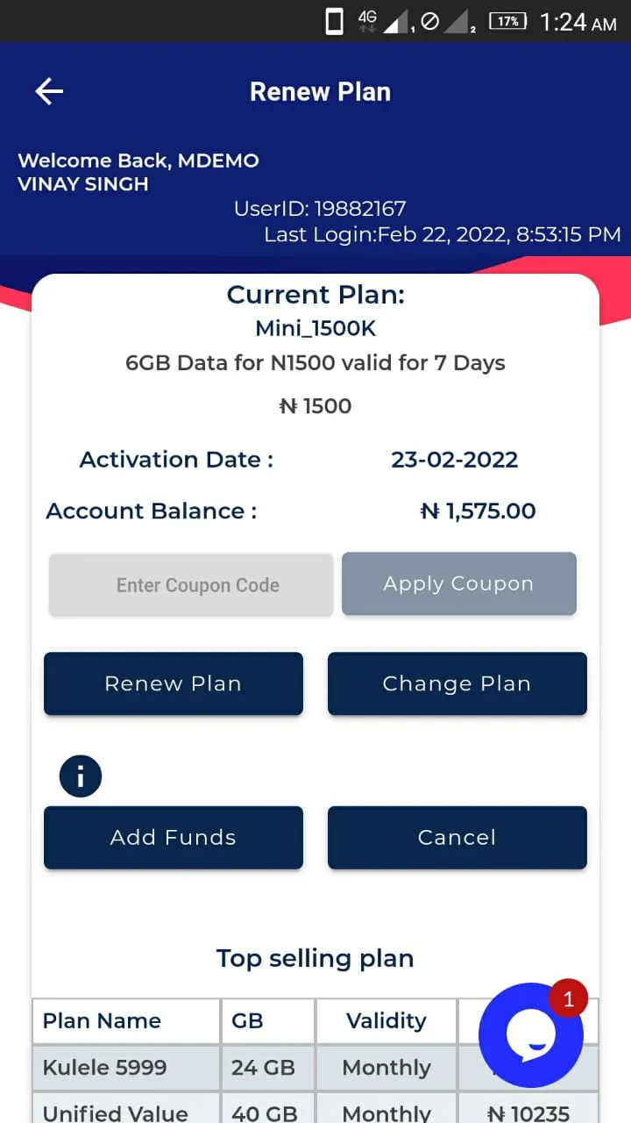Viewport: 631px width, 1123px height.
Task: Click the Add Funds button
Action: click(x=174, y=838)
